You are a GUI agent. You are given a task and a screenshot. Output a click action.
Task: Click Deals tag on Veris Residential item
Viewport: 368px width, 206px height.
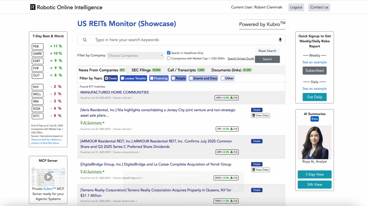[257, 110]
